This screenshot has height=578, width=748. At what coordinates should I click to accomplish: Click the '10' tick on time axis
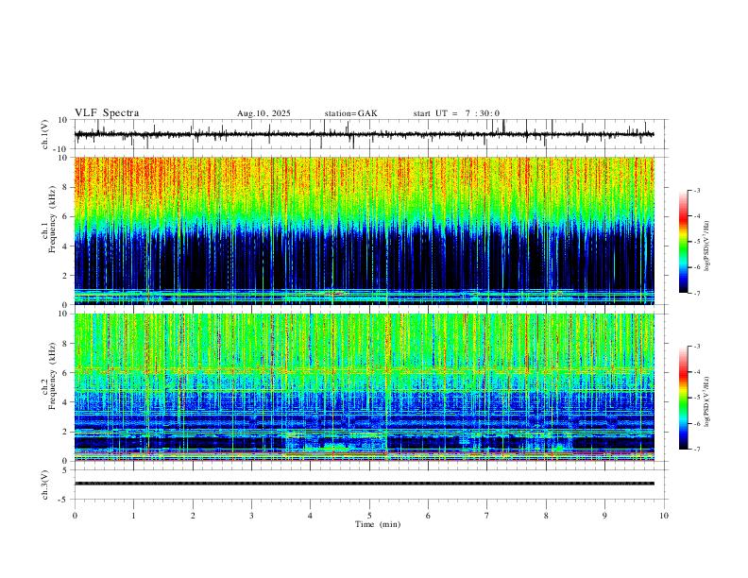664,516
